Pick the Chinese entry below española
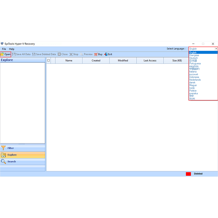Screen dimensions: 218x218 tap(203, 69)
